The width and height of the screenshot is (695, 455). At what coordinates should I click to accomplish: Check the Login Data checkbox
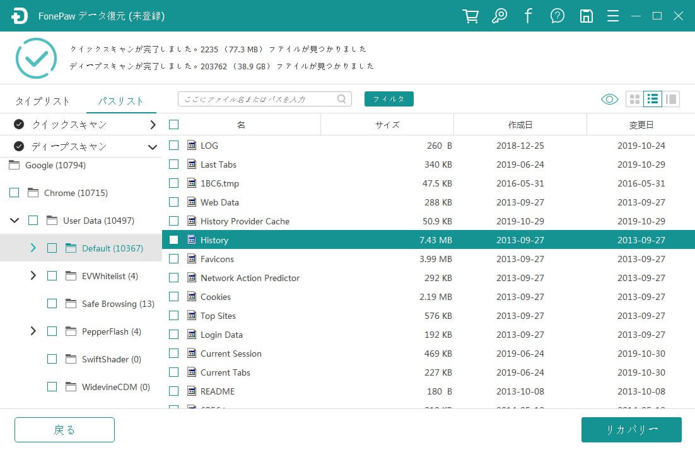pos(174,334)
